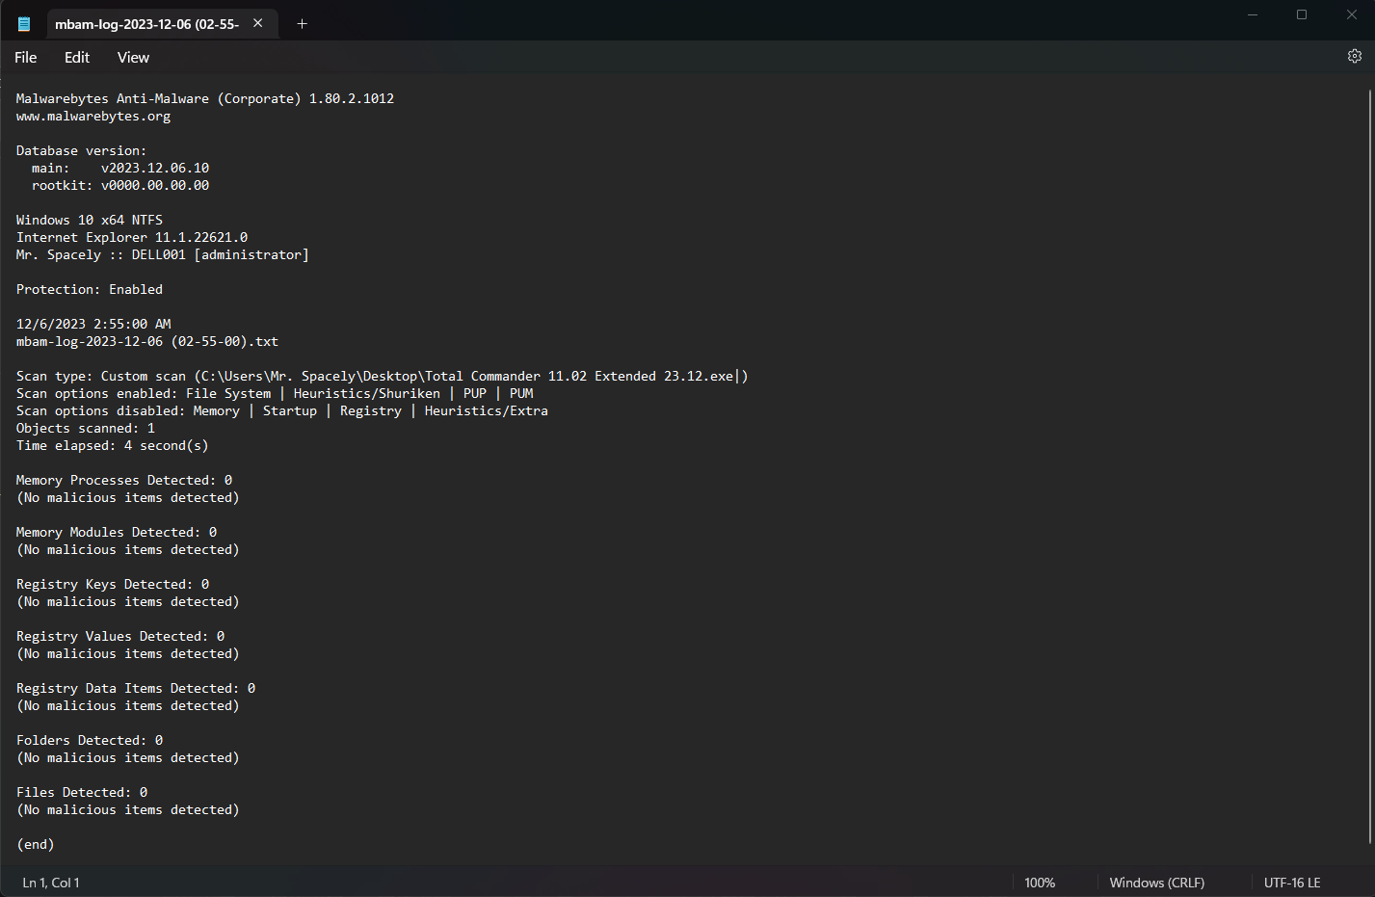Open the Edit menu
The height and width of the screenshot is (897, 1375).
pos(77,58)
